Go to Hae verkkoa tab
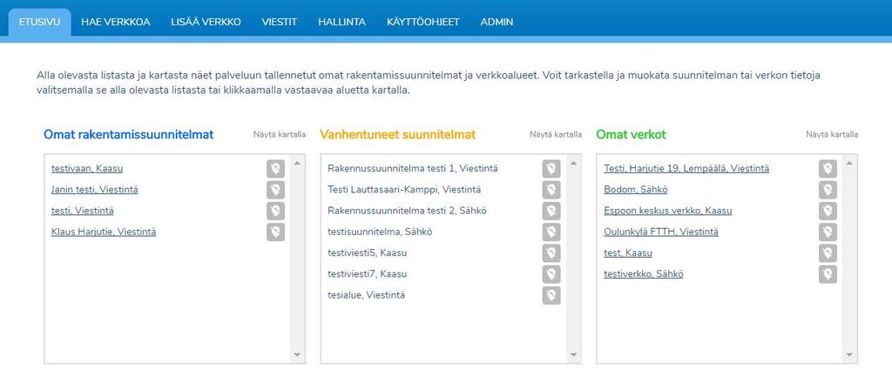The height and width of the screenshot is (370, 892). point(116,22)
